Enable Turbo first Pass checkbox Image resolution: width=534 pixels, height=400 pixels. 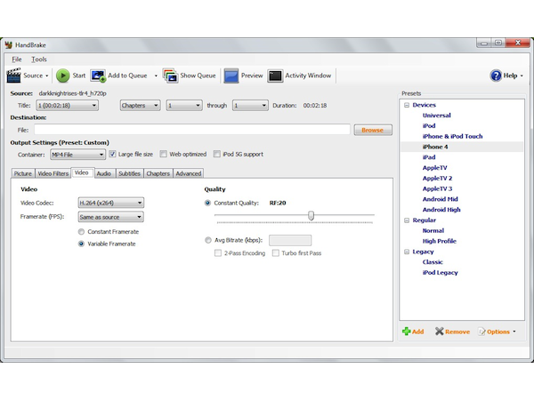tap(276, 253)
